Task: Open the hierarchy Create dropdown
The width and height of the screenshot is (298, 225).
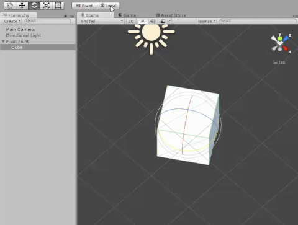Action: (12, 21)
